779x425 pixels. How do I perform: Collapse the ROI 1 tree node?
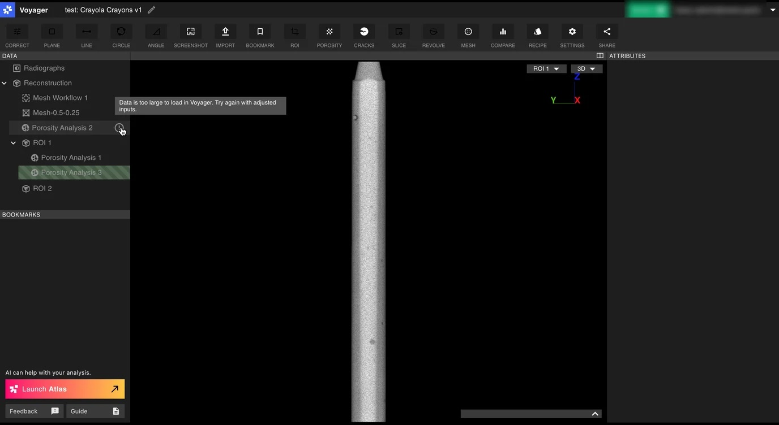tap(14, 143)
